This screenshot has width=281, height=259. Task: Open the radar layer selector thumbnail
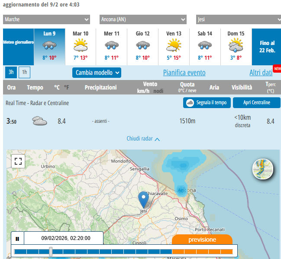(263, 169)
